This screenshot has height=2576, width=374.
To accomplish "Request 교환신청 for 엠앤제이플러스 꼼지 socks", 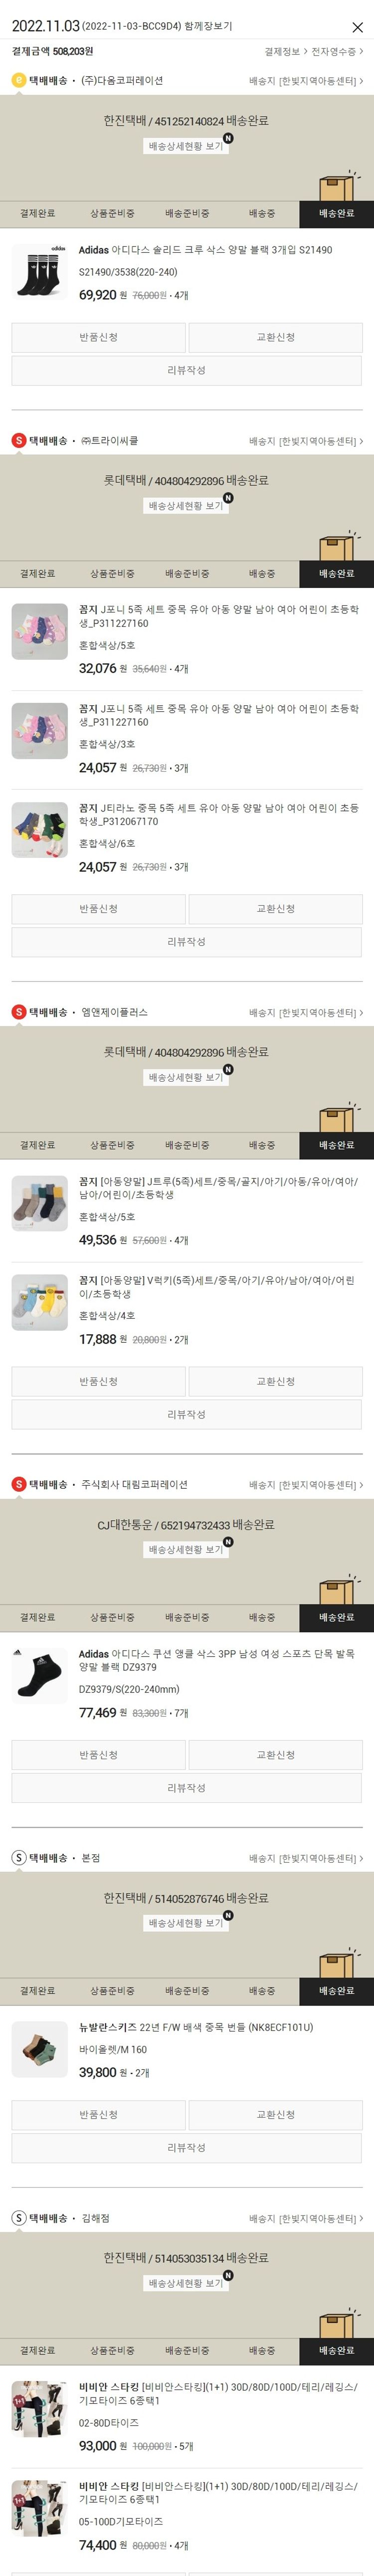I will tap(275, 1382).
